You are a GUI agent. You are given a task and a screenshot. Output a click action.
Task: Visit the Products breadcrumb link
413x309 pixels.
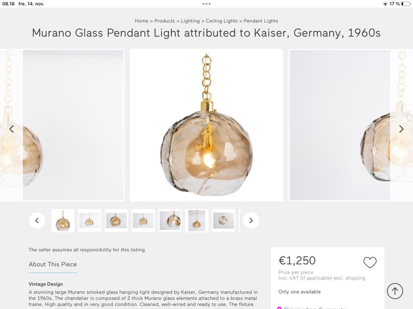(x=165, y=21)
